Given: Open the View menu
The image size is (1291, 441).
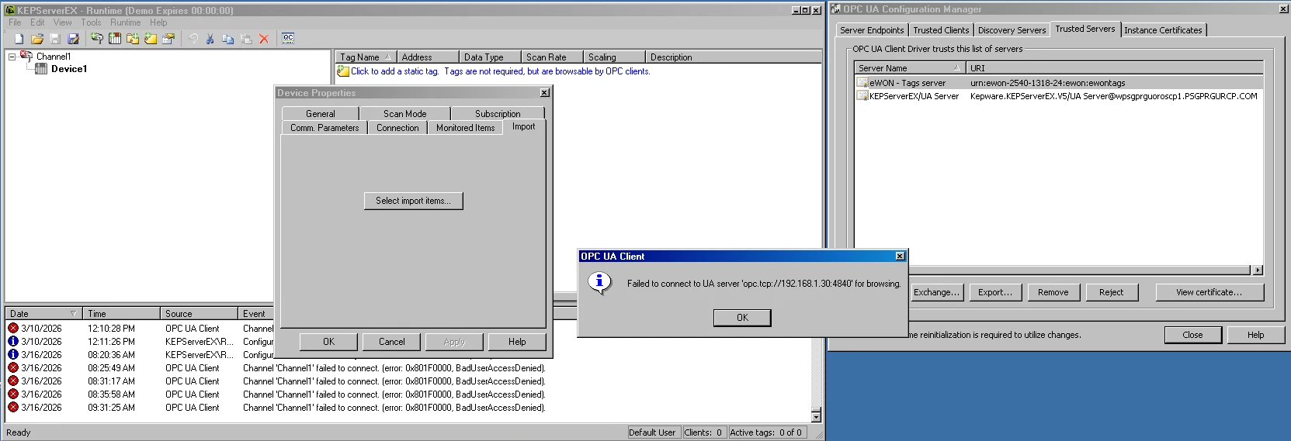Looking at the screenshot, I should pos(63,22).
